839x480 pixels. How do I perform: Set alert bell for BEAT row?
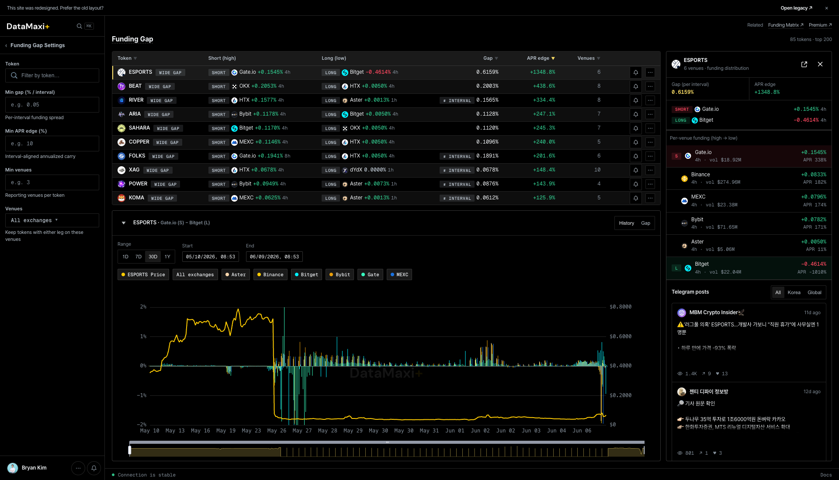click(636, 86)
